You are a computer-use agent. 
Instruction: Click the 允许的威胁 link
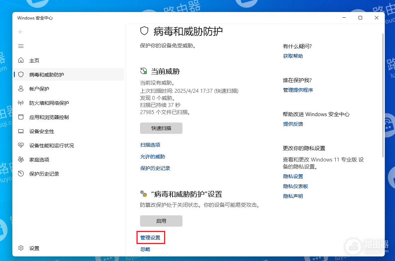point(153,157)
